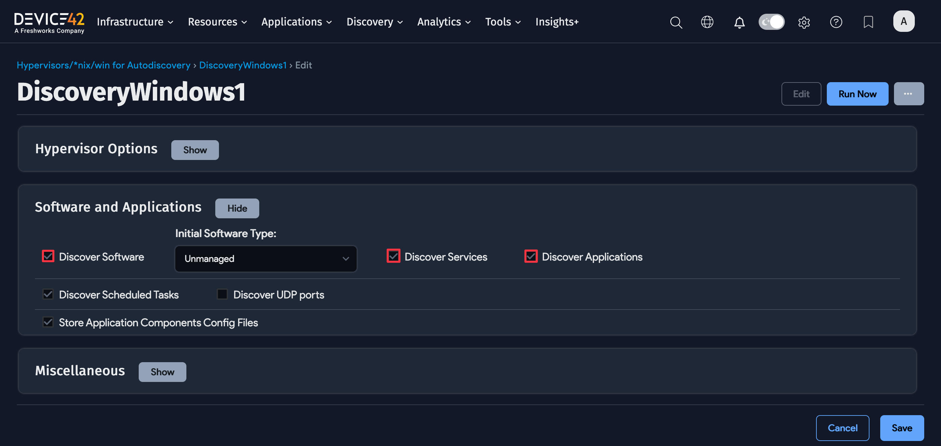
Task: Open the Initial Software Type dropdown
Action: (x=266, y=259)
